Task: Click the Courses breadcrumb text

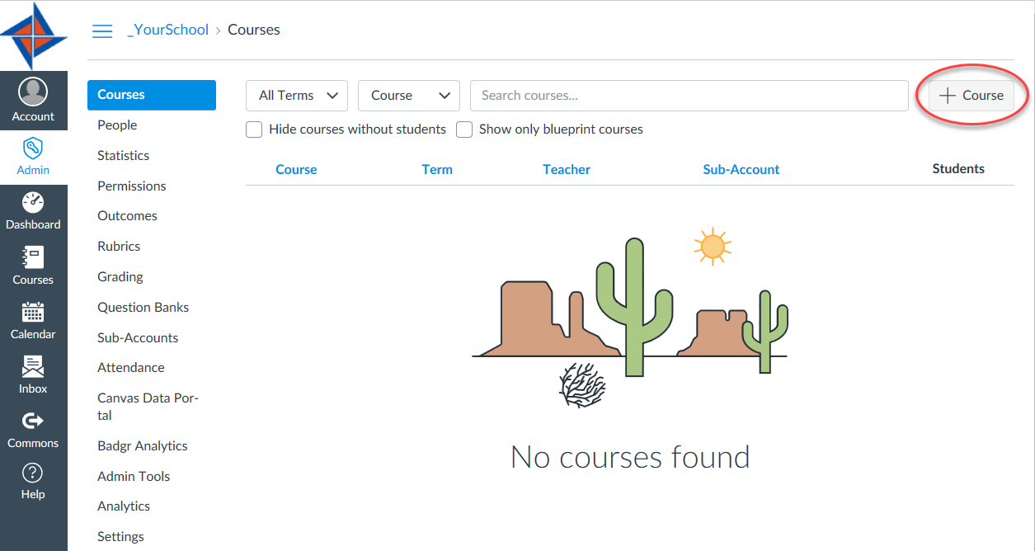Action: (x=254, y=30)
